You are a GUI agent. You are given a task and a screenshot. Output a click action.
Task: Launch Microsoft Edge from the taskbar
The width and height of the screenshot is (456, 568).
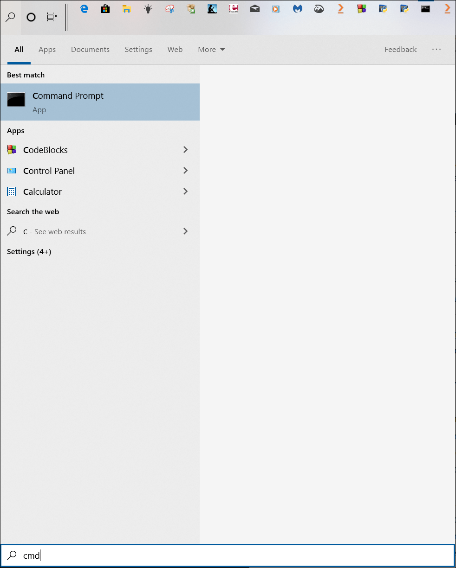pos(84,8)
